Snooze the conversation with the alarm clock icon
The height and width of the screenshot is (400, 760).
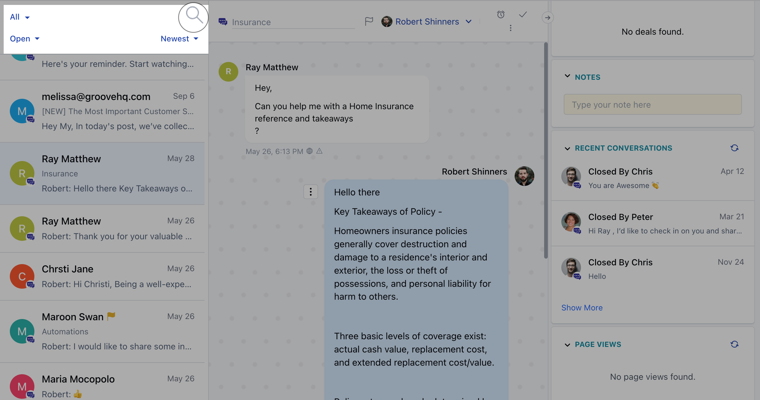[x=501, y=14]
